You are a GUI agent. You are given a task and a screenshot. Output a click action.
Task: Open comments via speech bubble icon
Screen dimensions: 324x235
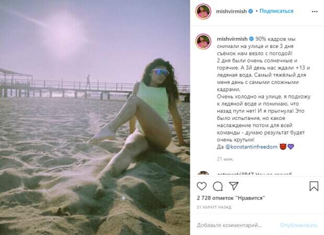click(217, 187)
